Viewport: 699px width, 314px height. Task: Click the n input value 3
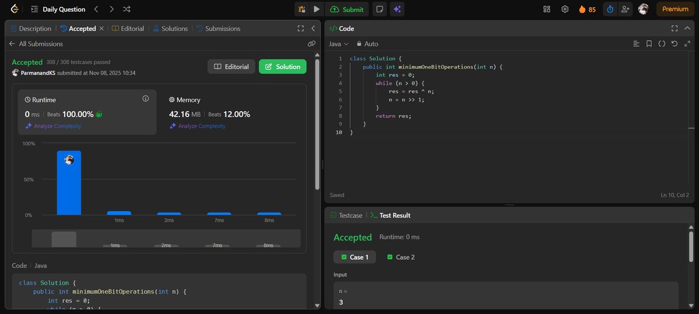(341, 302)
